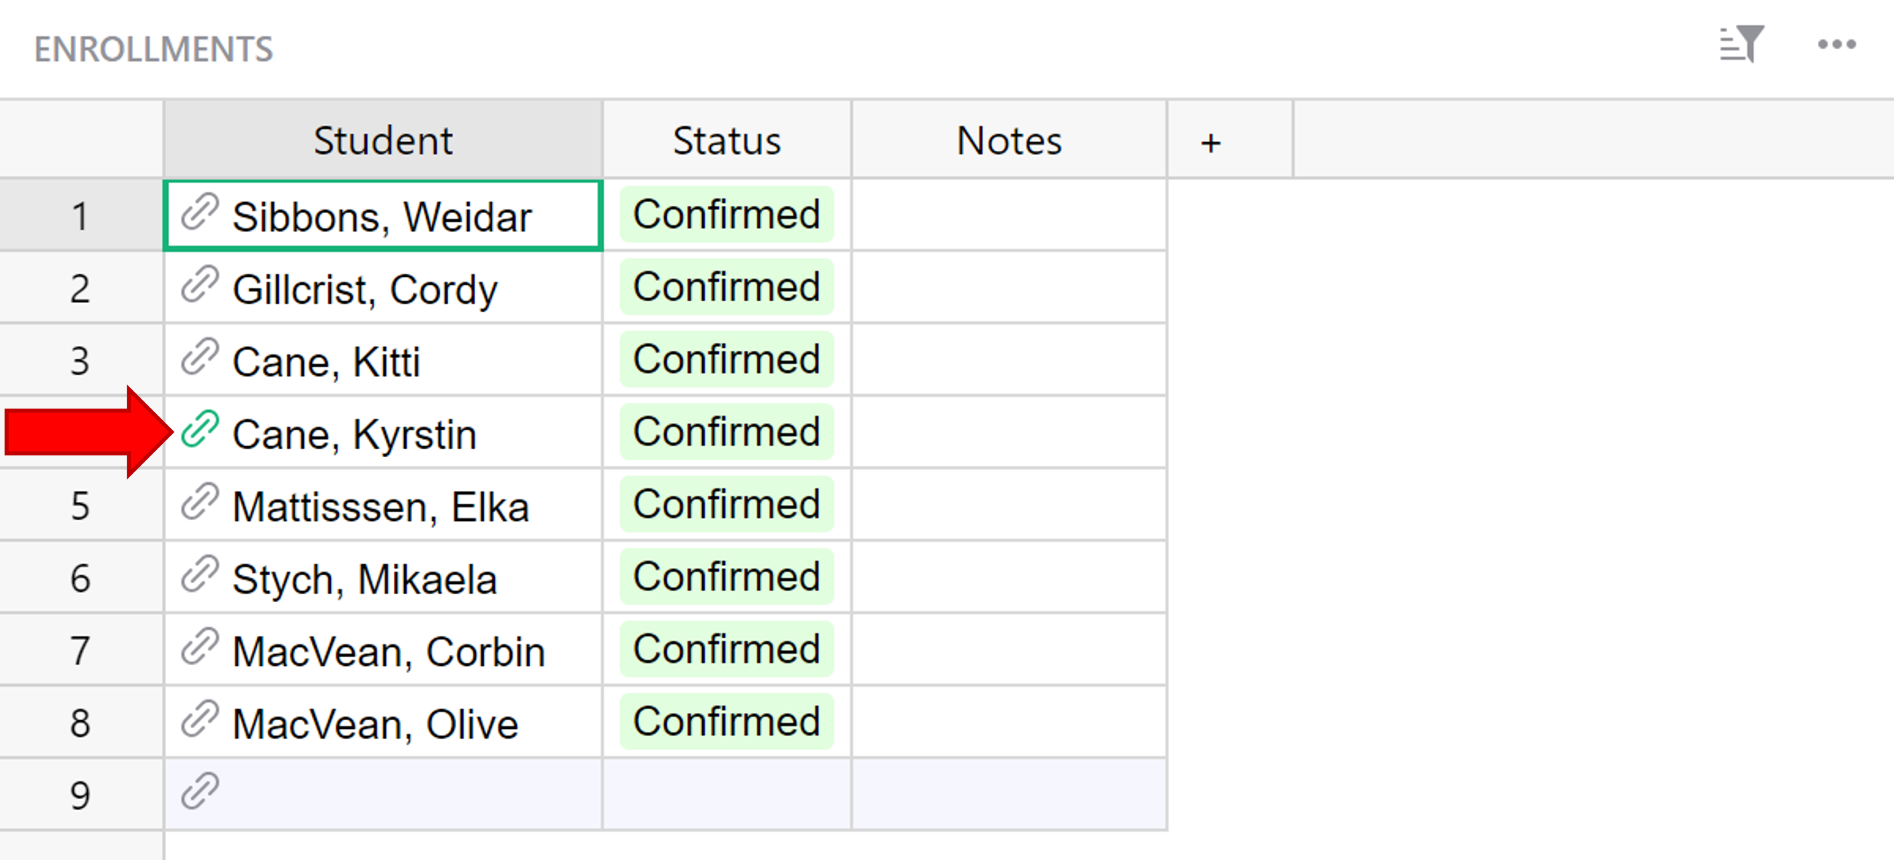Click Confirmed status for Gillcrist, Cordy
This screenshot has height=860, width=1894.
pos(726,286)
